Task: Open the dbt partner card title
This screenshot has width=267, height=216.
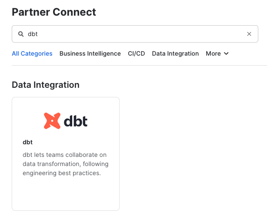Action: (27, 142)
